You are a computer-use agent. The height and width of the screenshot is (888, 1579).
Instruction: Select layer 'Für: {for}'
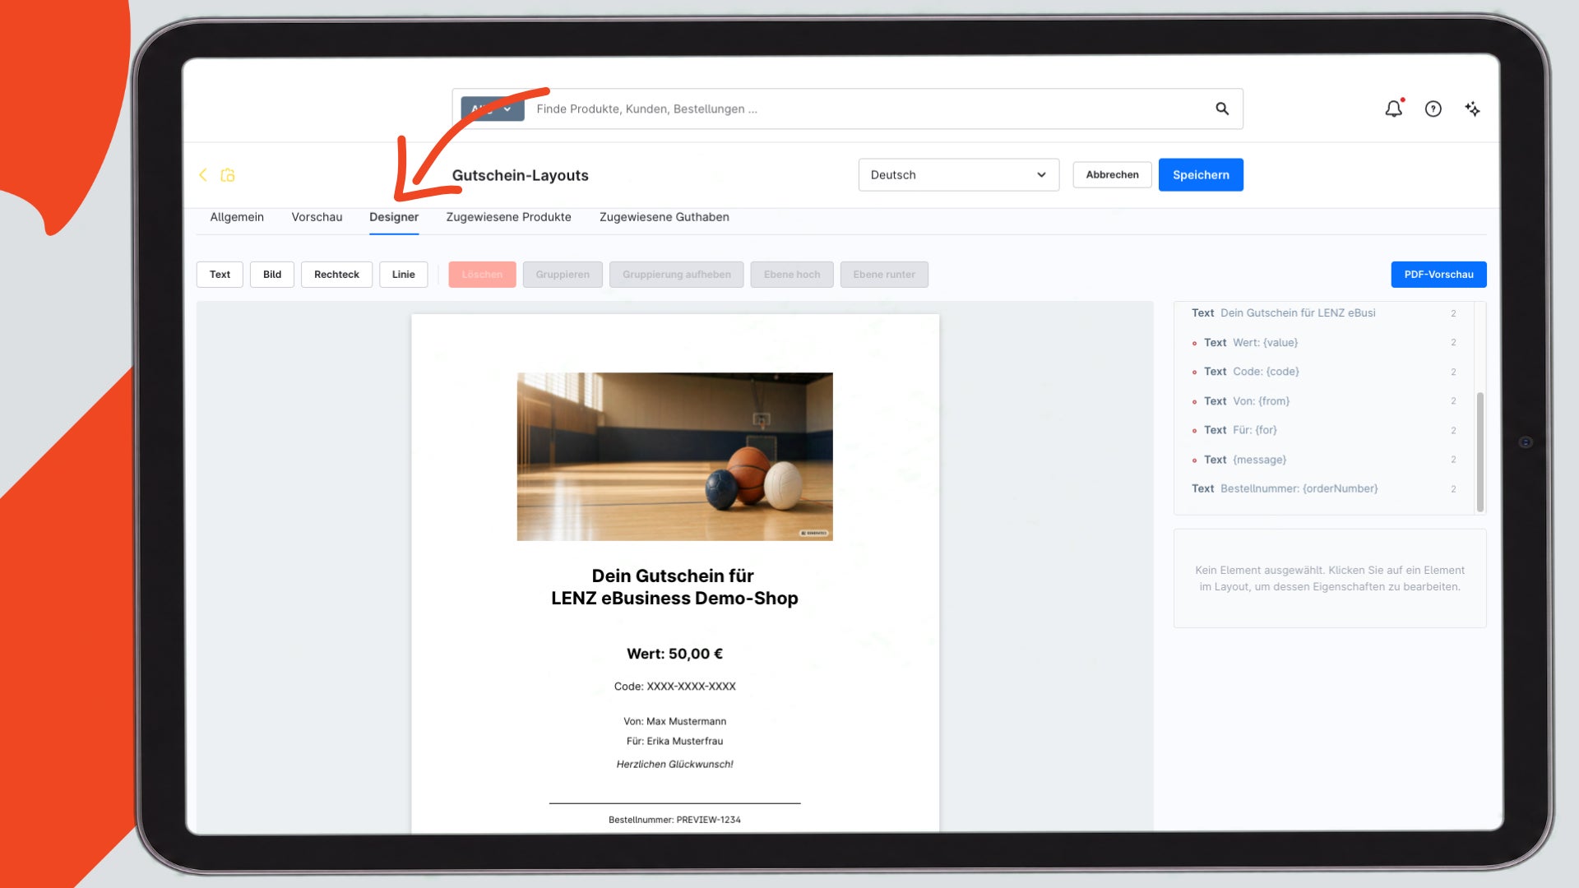point(1324,430)
